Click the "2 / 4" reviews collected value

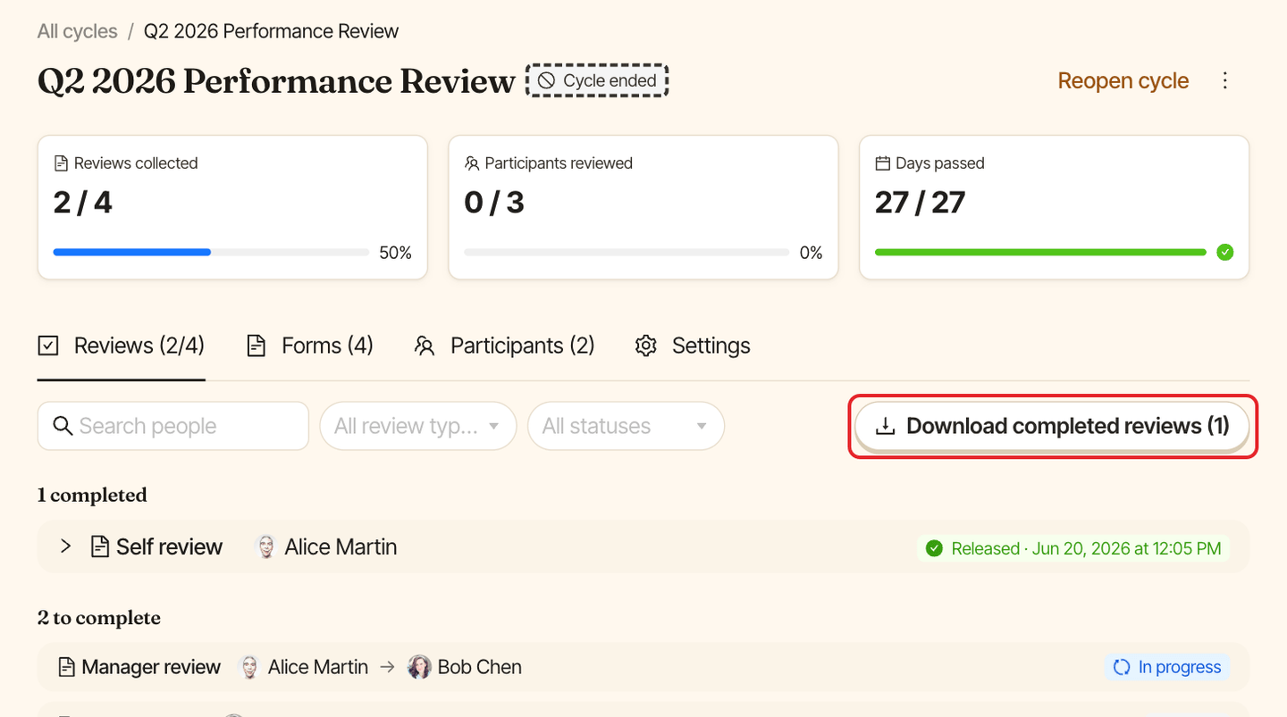click(x=83, y=203)
